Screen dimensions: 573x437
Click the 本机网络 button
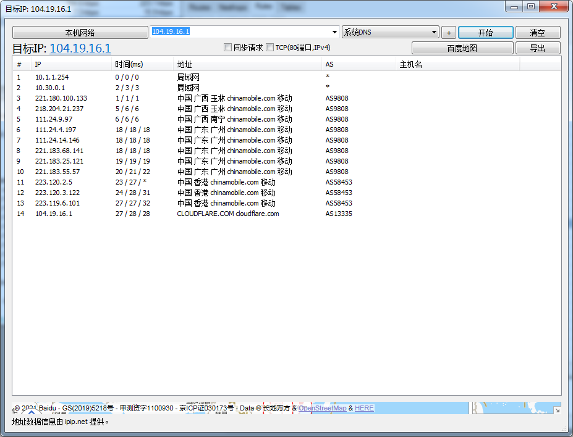80,33
